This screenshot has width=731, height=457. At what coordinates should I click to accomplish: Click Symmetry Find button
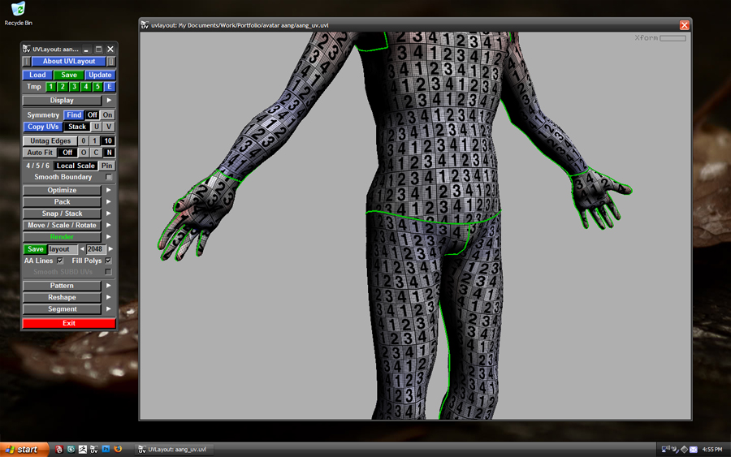tap(74, 114)
